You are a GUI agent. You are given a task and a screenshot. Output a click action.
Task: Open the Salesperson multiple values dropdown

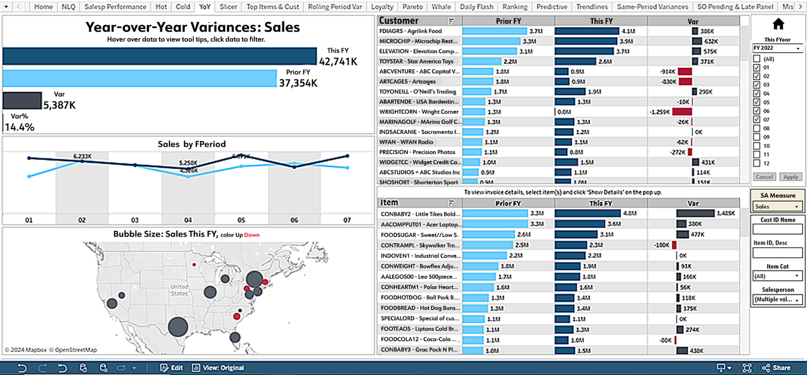point(778,300)
